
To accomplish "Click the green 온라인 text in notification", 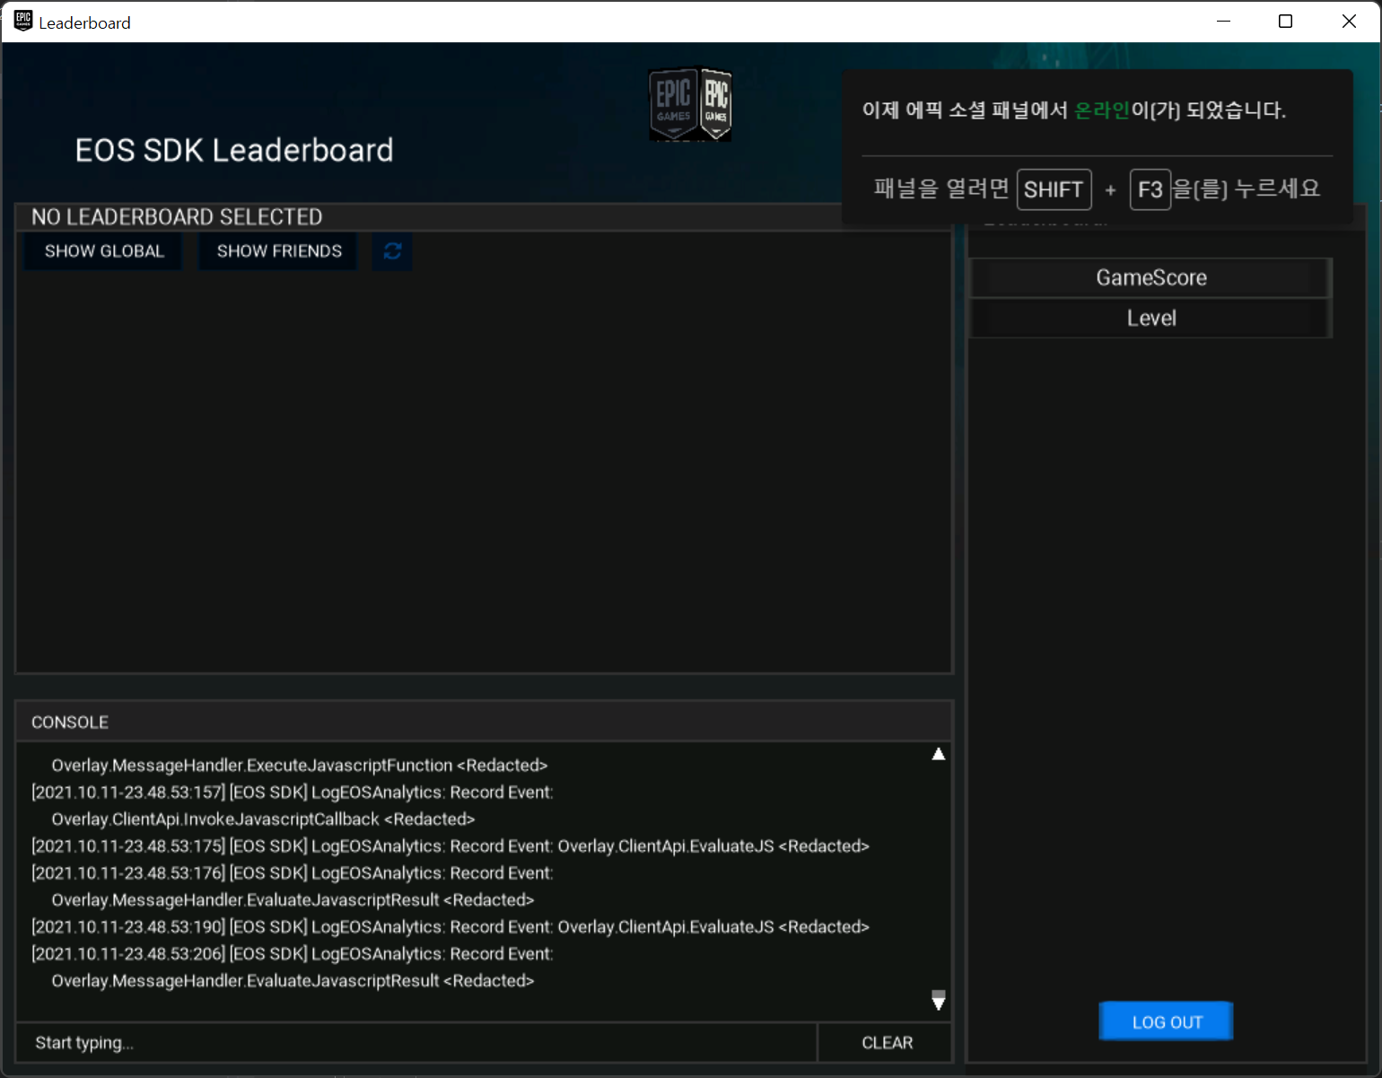I will (x=1102, y=110).
